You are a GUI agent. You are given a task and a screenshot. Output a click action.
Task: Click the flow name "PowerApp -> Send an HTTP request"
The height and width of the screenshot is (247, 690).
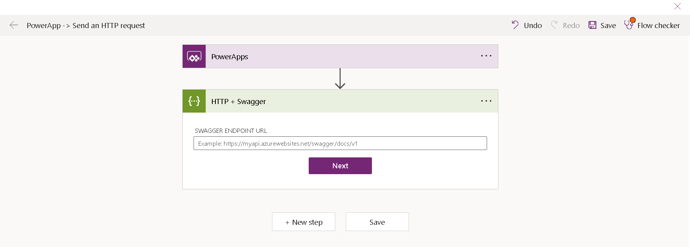pos(86,26)
